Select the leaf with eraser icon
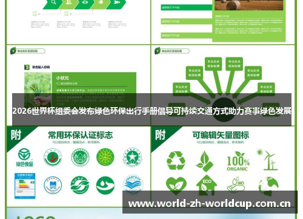 tap(204, 161)
